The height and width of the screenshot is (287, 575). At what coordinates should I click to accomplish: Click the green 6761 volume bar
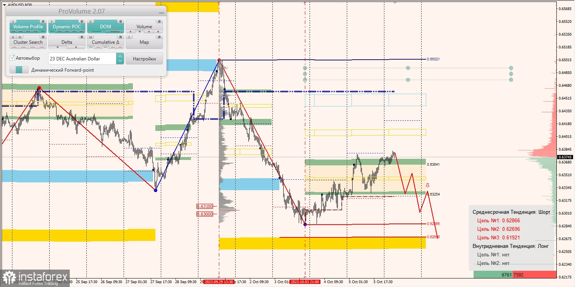pos(493,275)
